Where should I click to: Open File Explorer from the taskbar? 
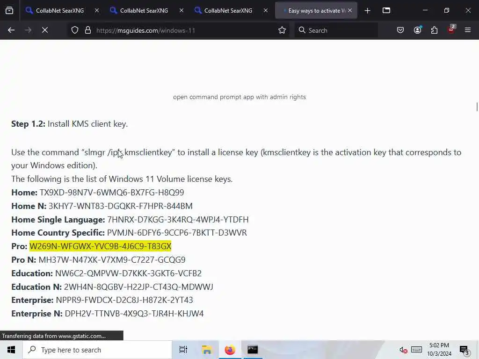207,350
